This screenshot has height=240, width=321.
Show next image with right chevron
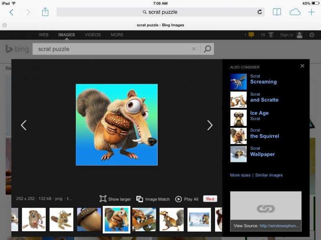coord(209,125)
